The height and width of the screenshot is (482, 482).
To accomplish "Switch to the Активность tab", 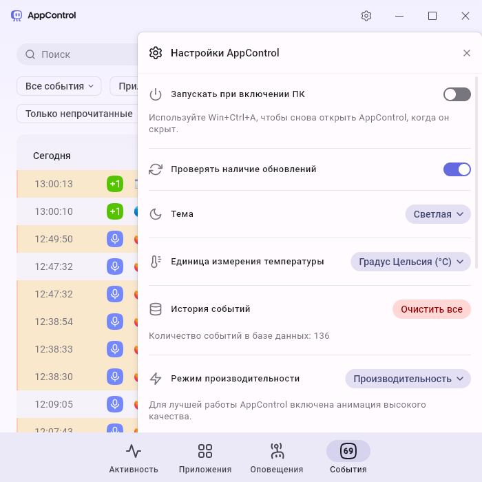I will [x=134, y=458].
